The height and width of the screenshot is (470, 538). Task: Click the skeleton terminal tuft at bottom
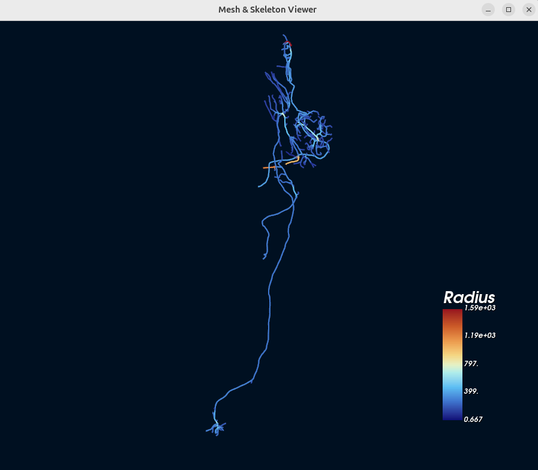click(x=216, y=429)
